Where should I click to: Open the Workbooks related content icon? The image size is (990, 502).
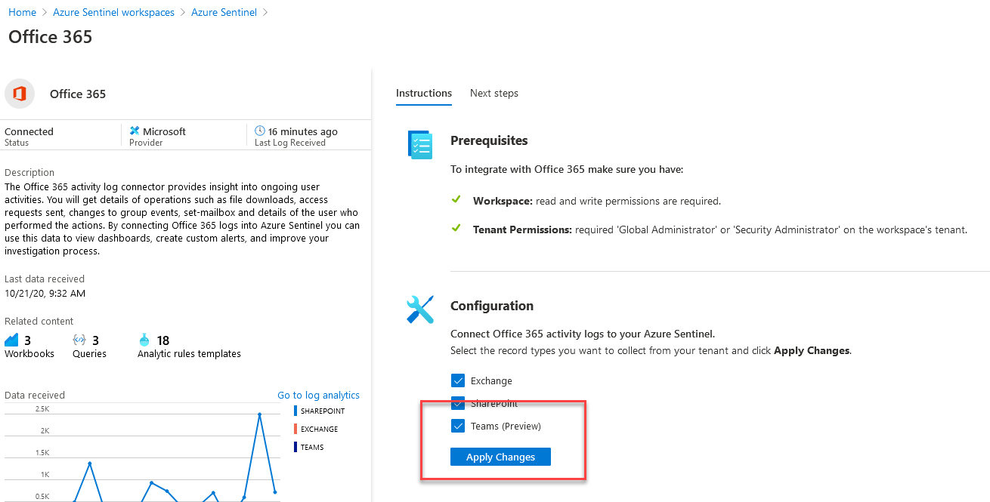[11, 340]
